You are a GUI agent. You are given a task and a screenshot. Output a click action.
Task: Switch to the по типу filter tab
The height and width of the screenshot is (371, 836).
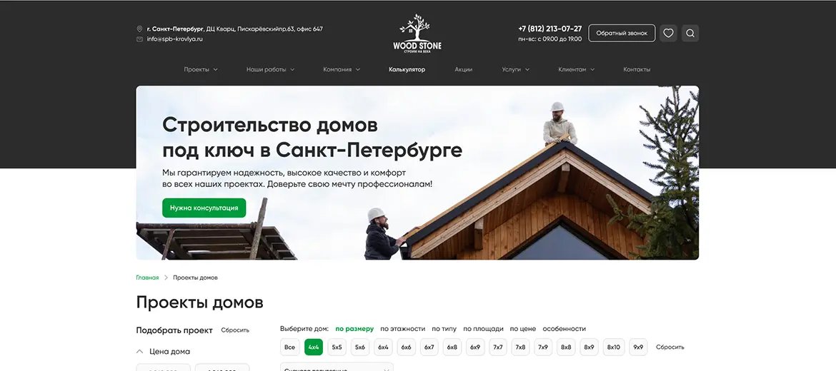click(444, 329)
